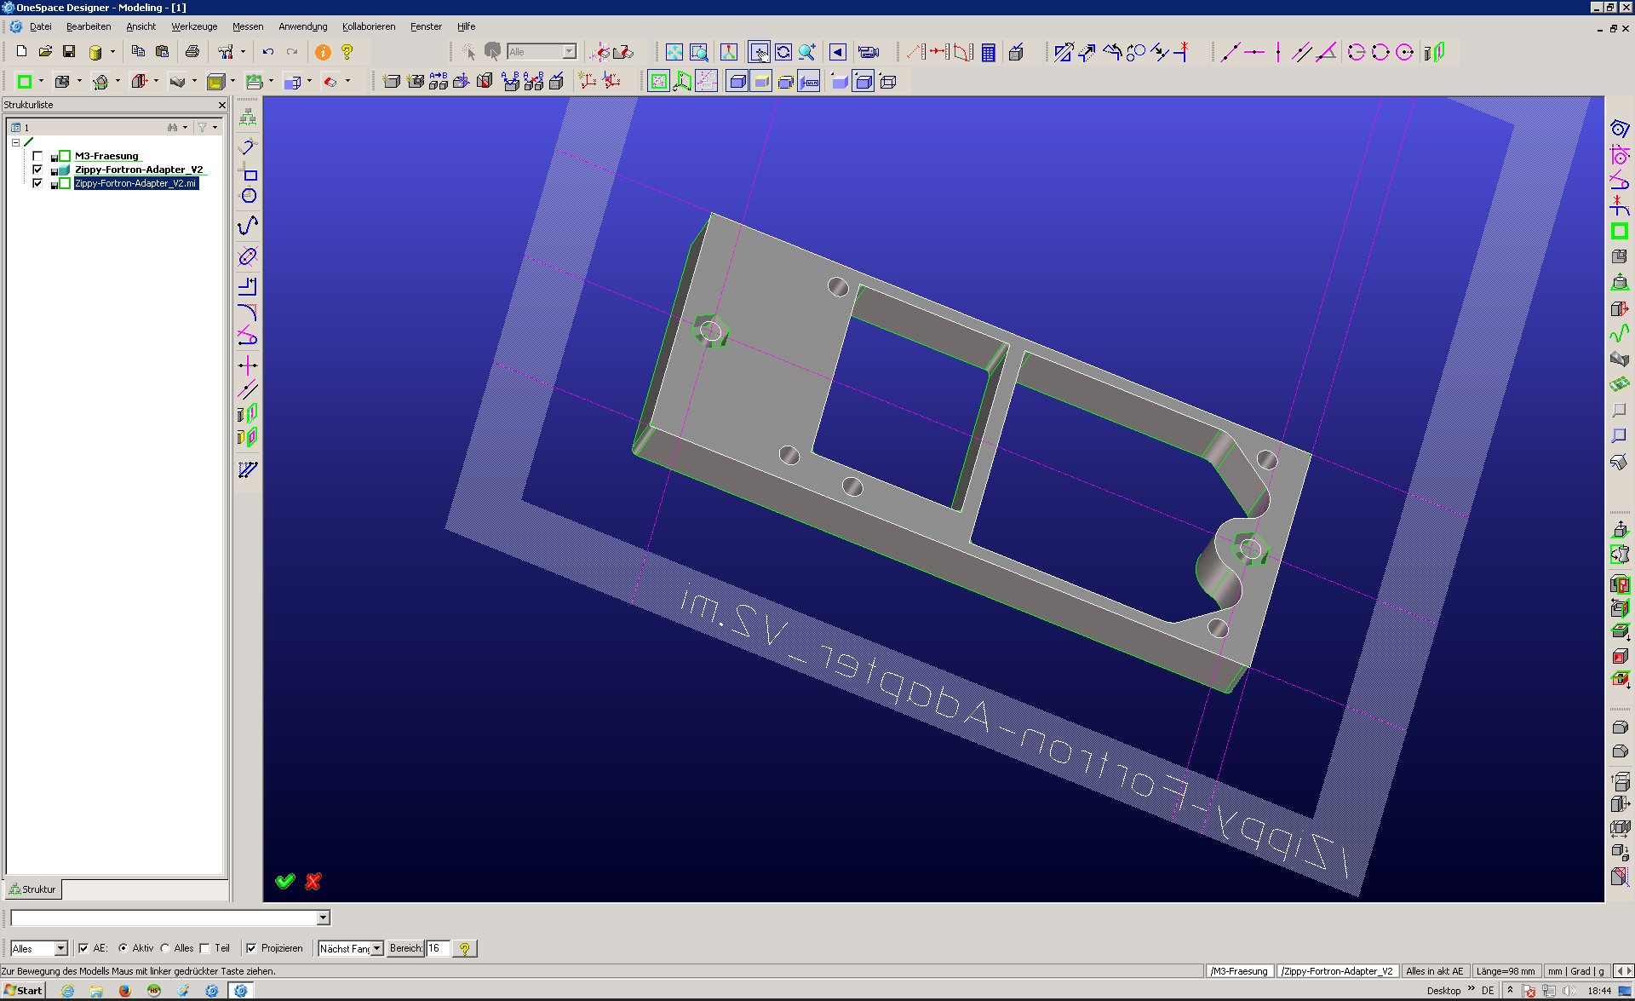Click the Bereich button
This screenshot has height=1001, width=1635.
click(405, 948)
